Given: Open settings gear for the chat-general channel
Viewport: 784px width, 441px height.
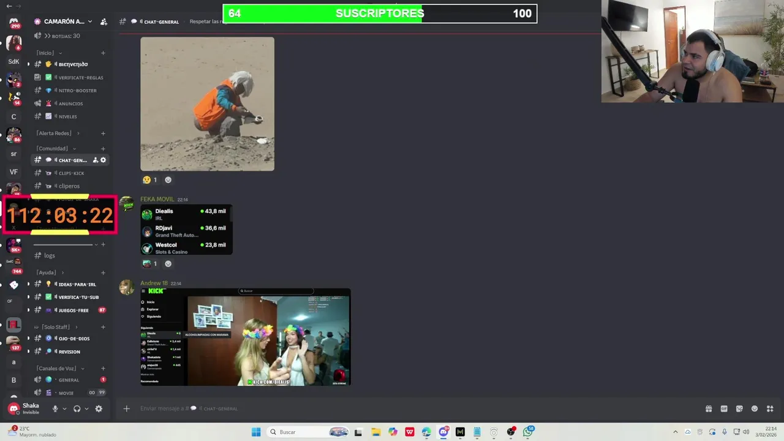Looking at the screenshot, I should coord(103,160).
